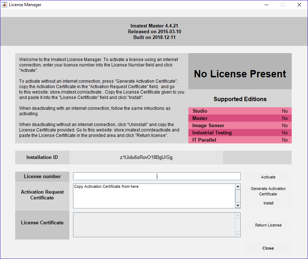Click the 'Copy Activation Certificate from here' text

click(x=106, y=186)
